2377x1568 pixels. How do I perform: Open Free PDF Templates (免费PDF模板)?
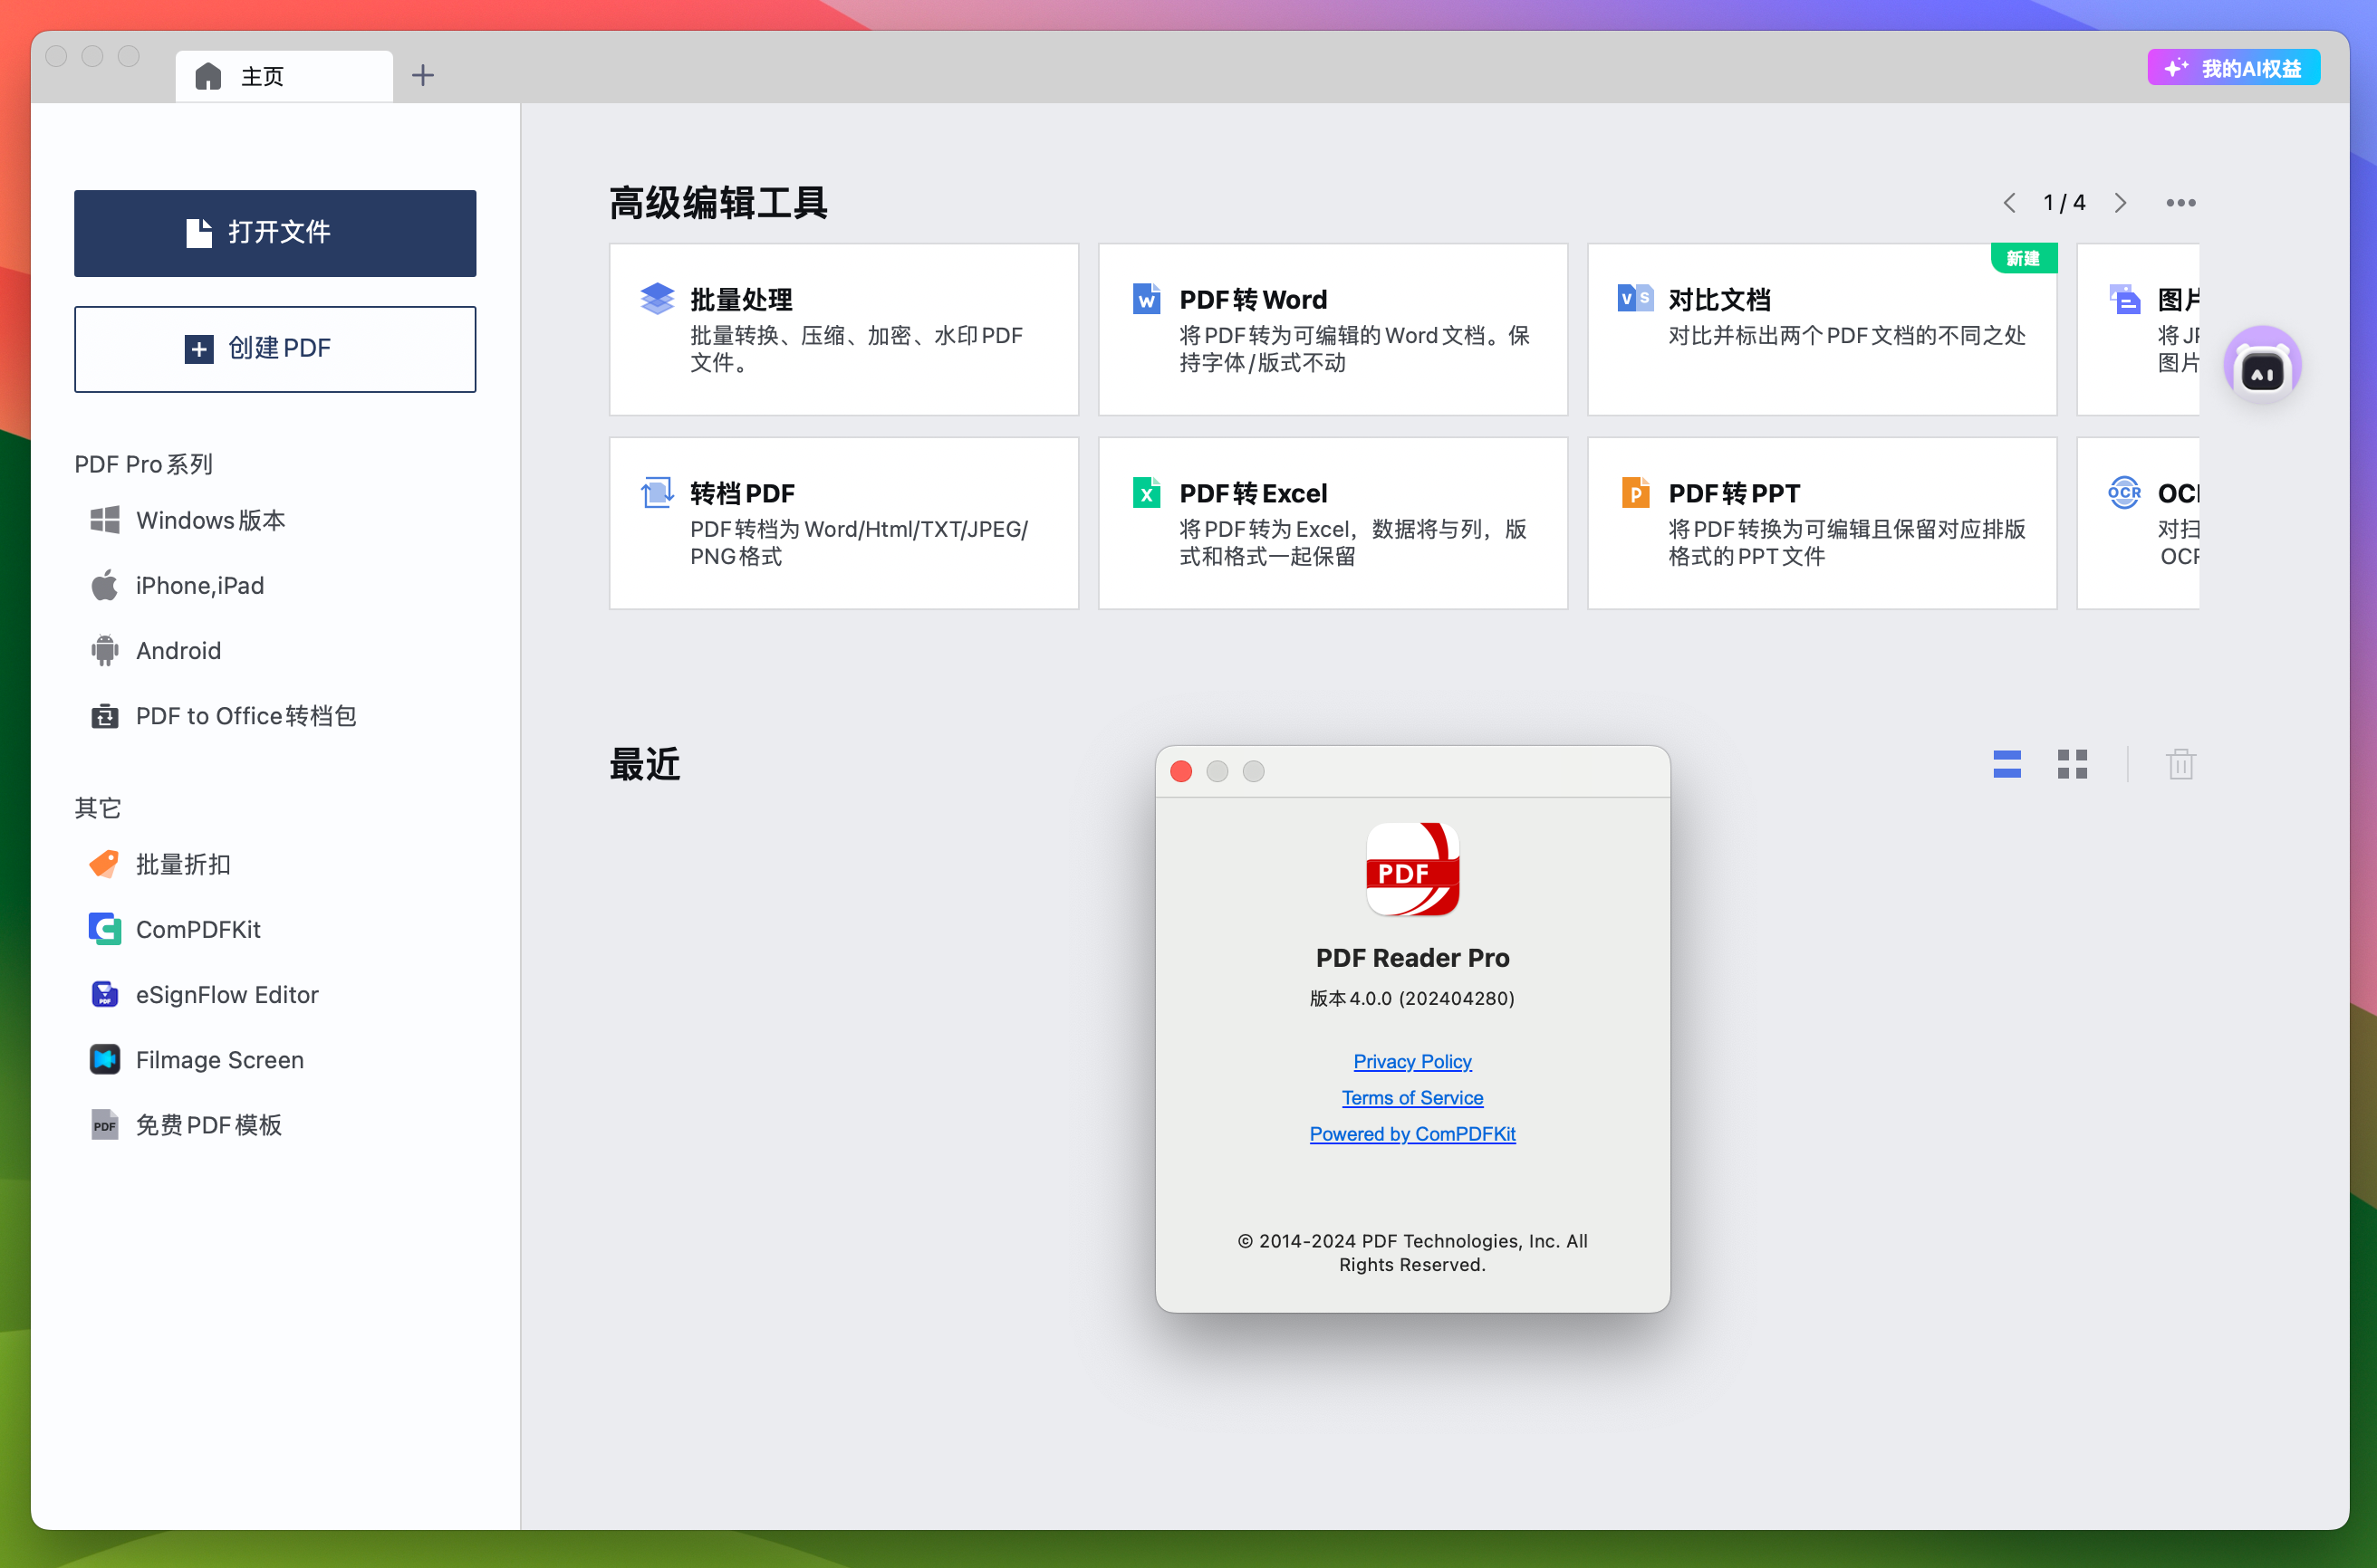[x=186, y=1125]
